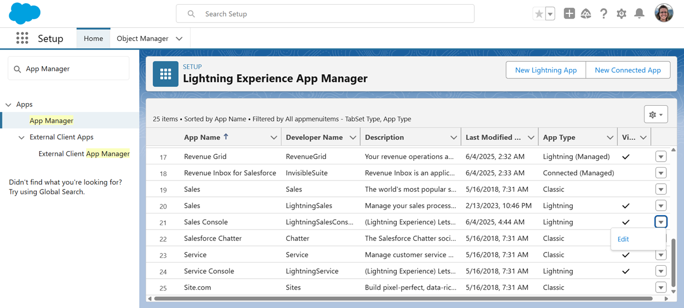Viewport: 684px width, 308px height.
Task: Open Visible column options chevron
Action: (643, 138)
